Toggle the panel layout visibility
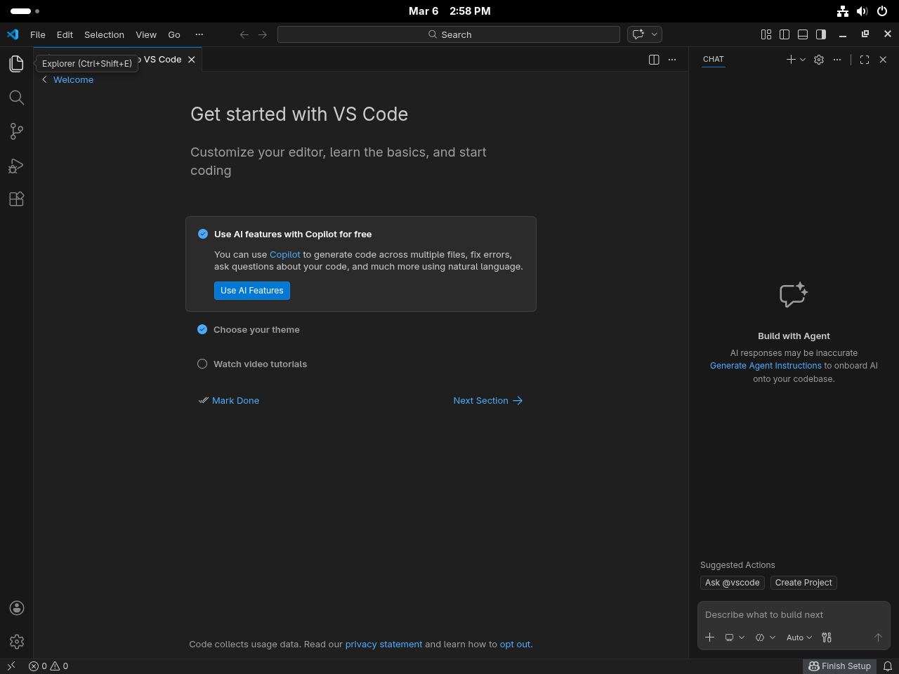 click(x=802, y=34)
